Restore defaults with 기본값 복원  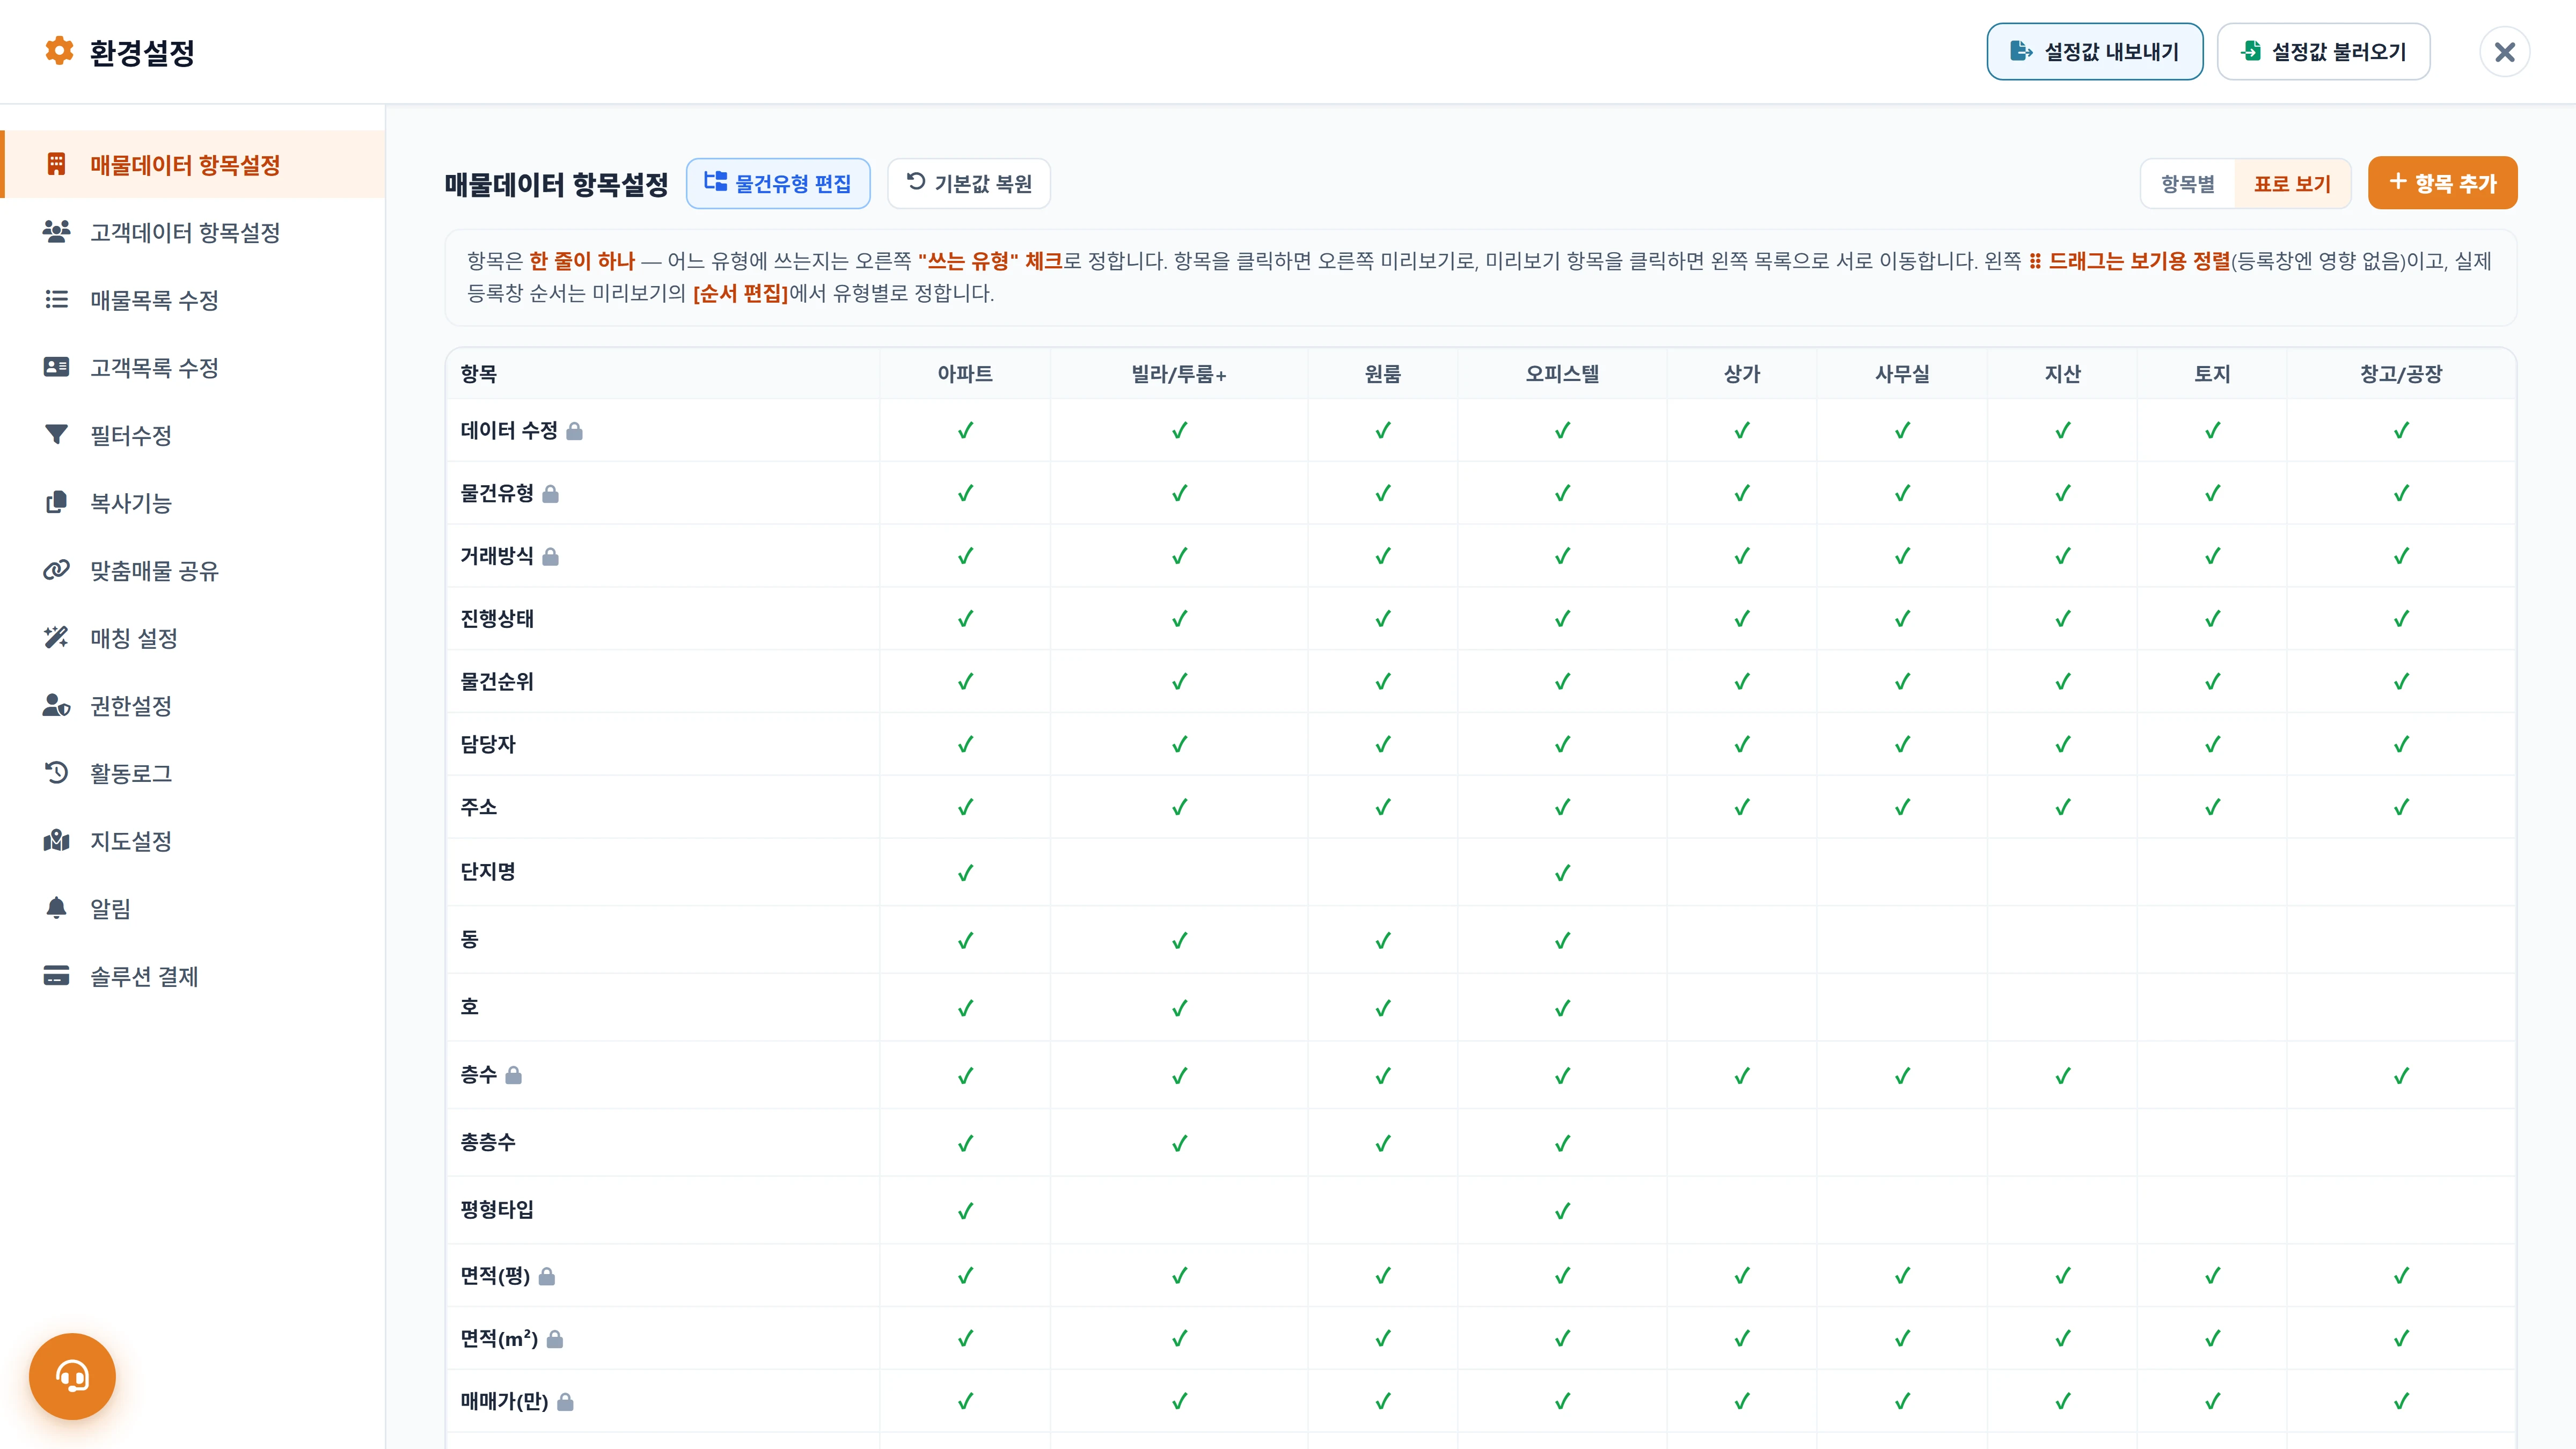click(968, 183)
